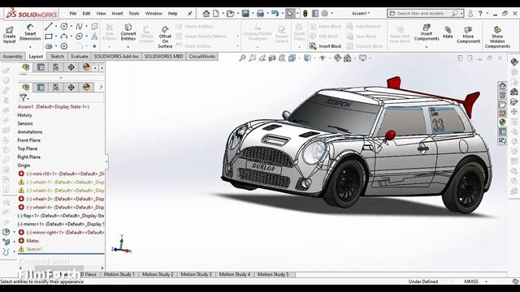Click the Save icon
Image resolution: width=520 pixels, height=292 pixels.
[x=245, y=14]
